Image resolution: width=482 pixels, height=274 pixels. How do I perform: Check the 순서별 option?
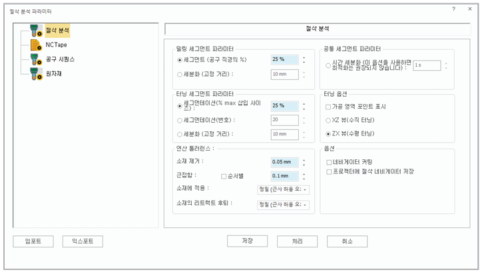point(224,176)
